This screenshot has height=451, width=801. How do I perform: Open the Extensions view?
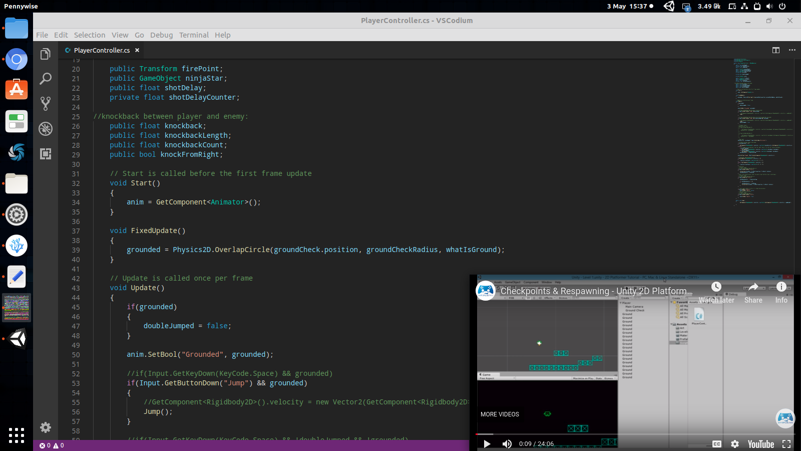46,154
